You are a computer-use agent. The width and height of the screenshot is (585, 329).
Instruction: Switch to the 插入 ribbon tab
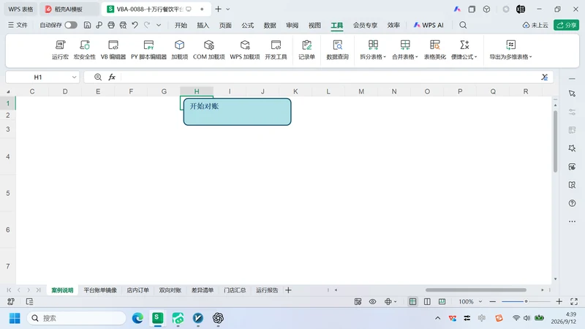tap(203, 25)
